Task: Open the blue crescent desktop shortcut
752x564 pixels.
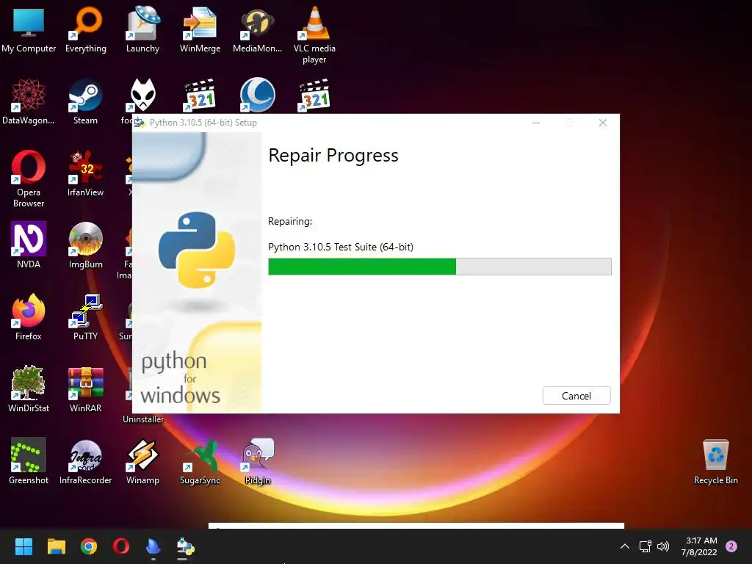Action: [x=257, y=95]
